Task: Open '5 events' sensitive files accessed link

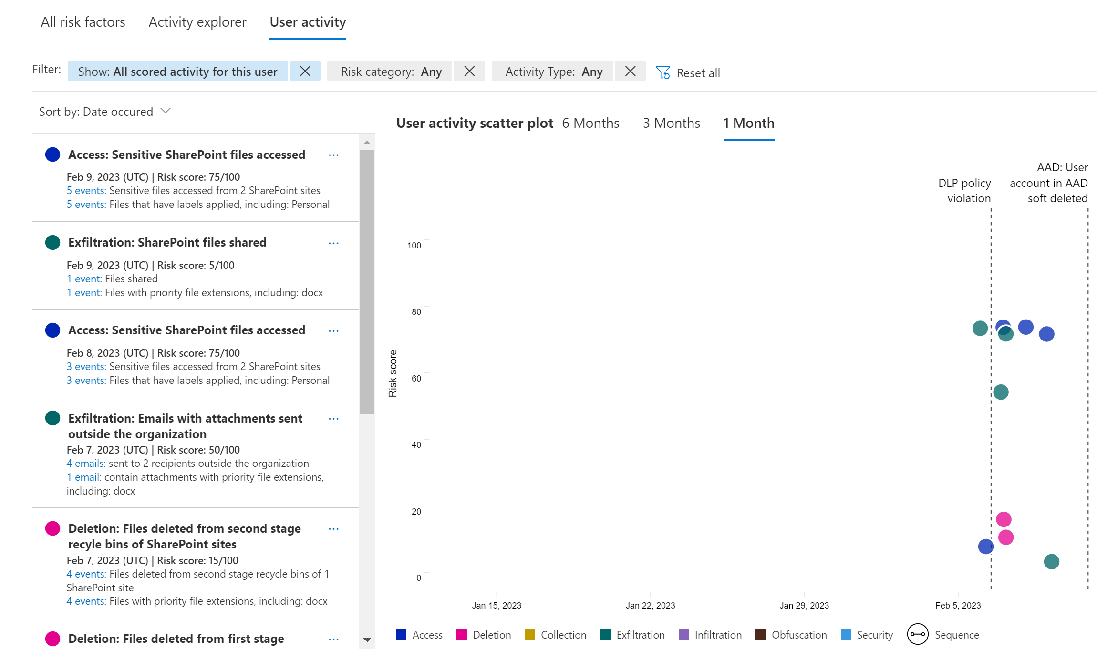Action: [86, 191]
